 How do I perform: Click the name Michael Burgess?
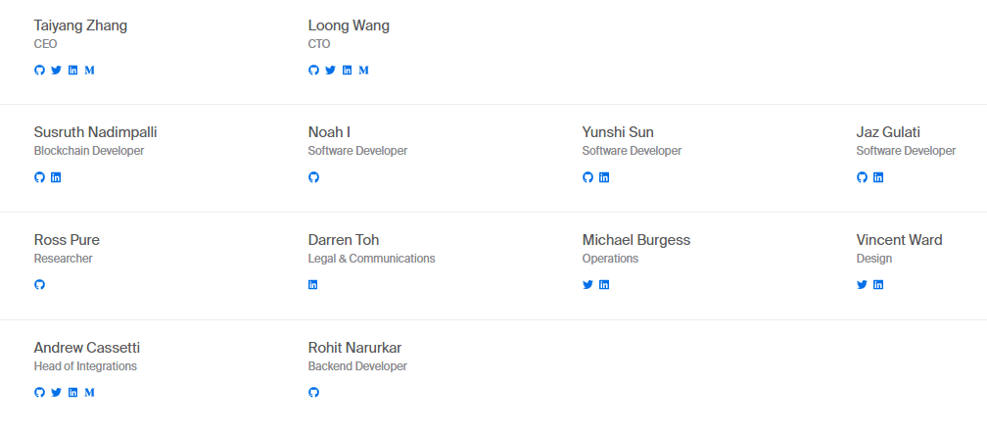point(636,240)
